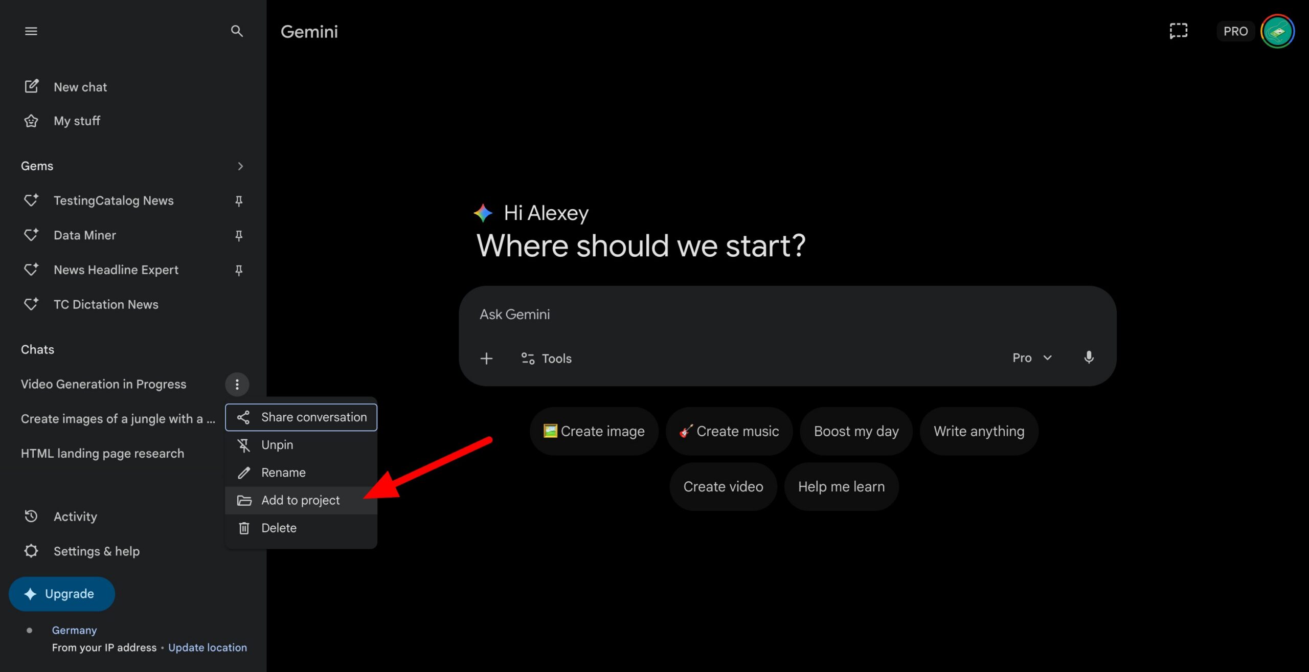This screenshot has height=672, width=1309.
Task: Click into the Ask Gemini input field
Action: coord(767,315)
